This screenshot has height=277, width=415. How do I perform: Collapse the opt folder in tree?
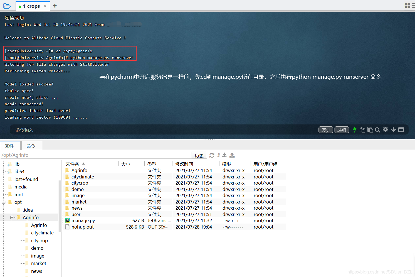point(4,202)
